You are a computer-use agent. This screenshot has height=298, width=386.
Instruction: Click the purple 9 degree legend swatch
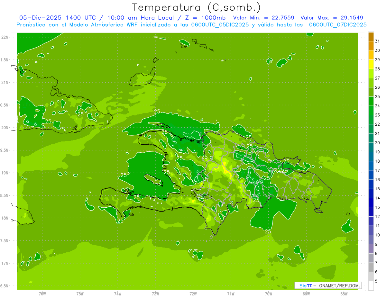tap(371, 239)
